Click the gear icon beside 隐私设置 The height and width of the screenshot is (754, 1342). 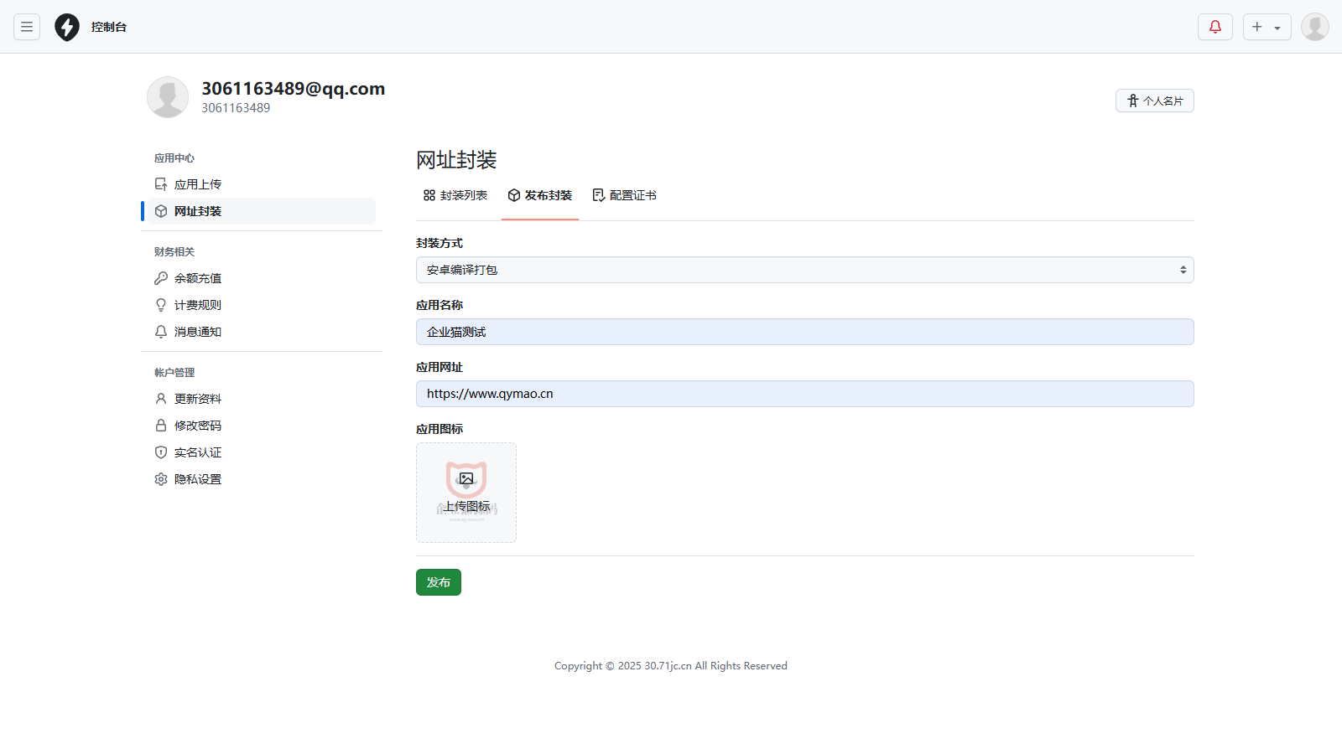pyautogui.click(x=161, y=479)
